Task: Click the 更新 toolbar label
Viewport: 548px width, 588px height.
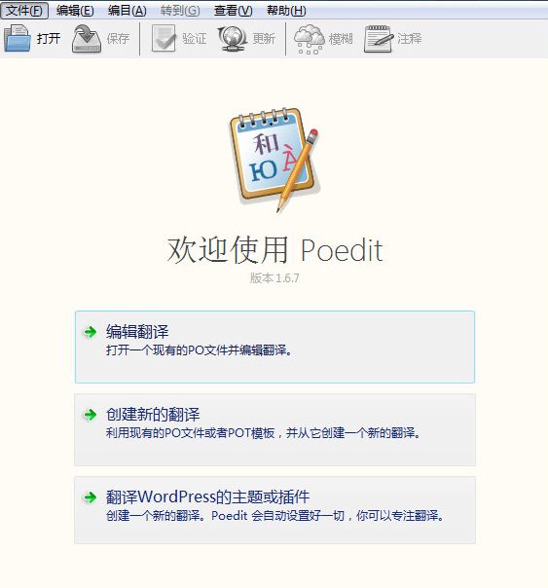Action: point(264,38)
